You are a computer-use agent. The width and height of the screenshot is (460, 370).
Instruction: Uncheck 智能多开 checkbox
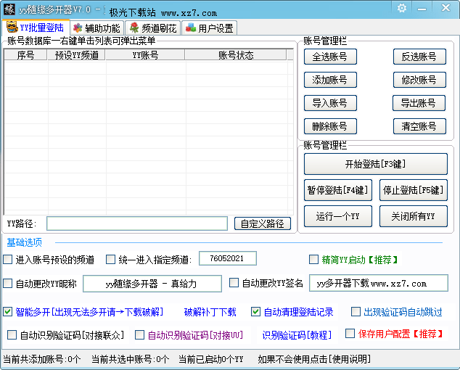tap(8, 312)
